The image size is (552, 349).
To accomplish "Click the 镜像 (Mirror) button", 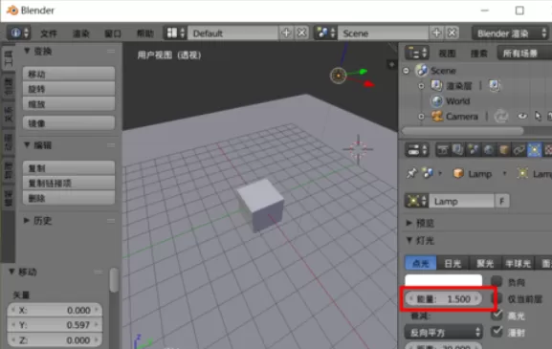I will tap(69, 123).
